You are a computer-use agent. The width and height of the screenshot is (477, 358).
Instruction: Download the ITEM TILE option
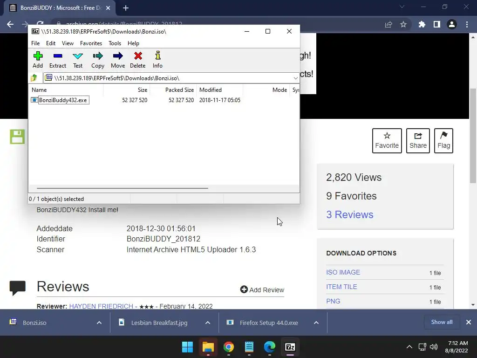341,287
